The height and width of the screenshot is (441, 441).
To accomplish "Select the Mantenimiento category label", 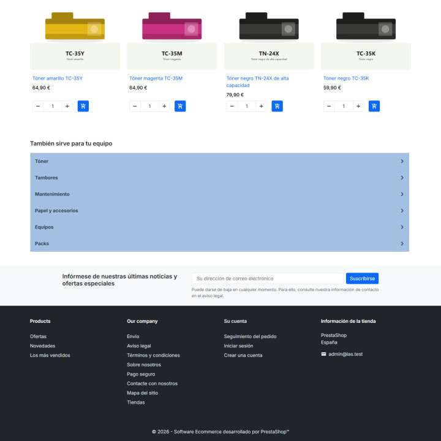I will click(52, 194).
